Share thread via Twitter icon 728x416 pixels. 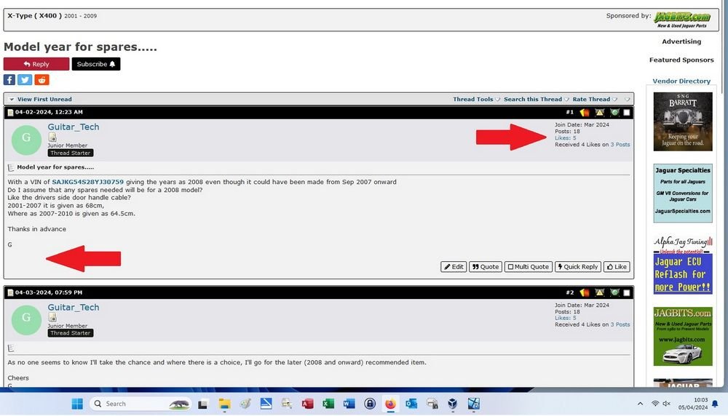(25, 80)
